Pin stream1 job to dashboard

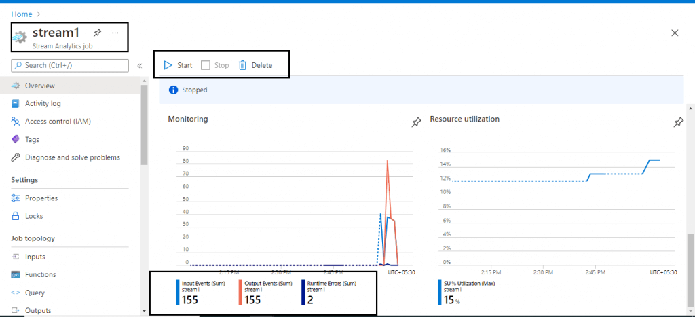pyautogui.click(x=97, y=33)
